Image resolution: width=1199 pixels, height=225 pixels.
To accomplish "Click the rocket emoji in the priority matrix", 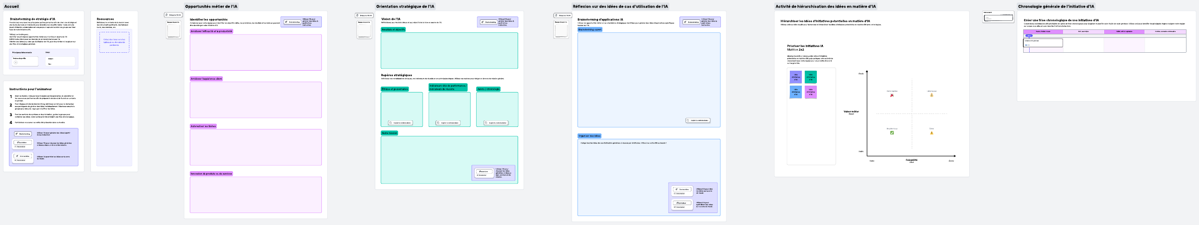I will [892, 95].
